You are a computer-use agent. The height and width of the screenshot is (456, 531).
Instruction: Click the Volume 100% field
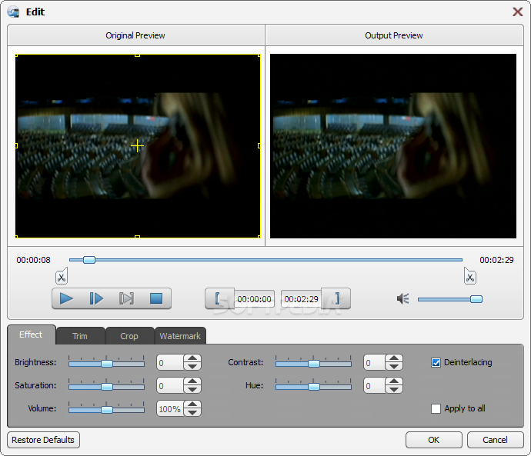pos(170,408)
